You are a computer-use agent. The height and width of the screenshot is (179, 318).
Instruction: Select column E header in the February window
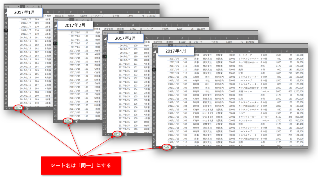[x=109, y=25]
